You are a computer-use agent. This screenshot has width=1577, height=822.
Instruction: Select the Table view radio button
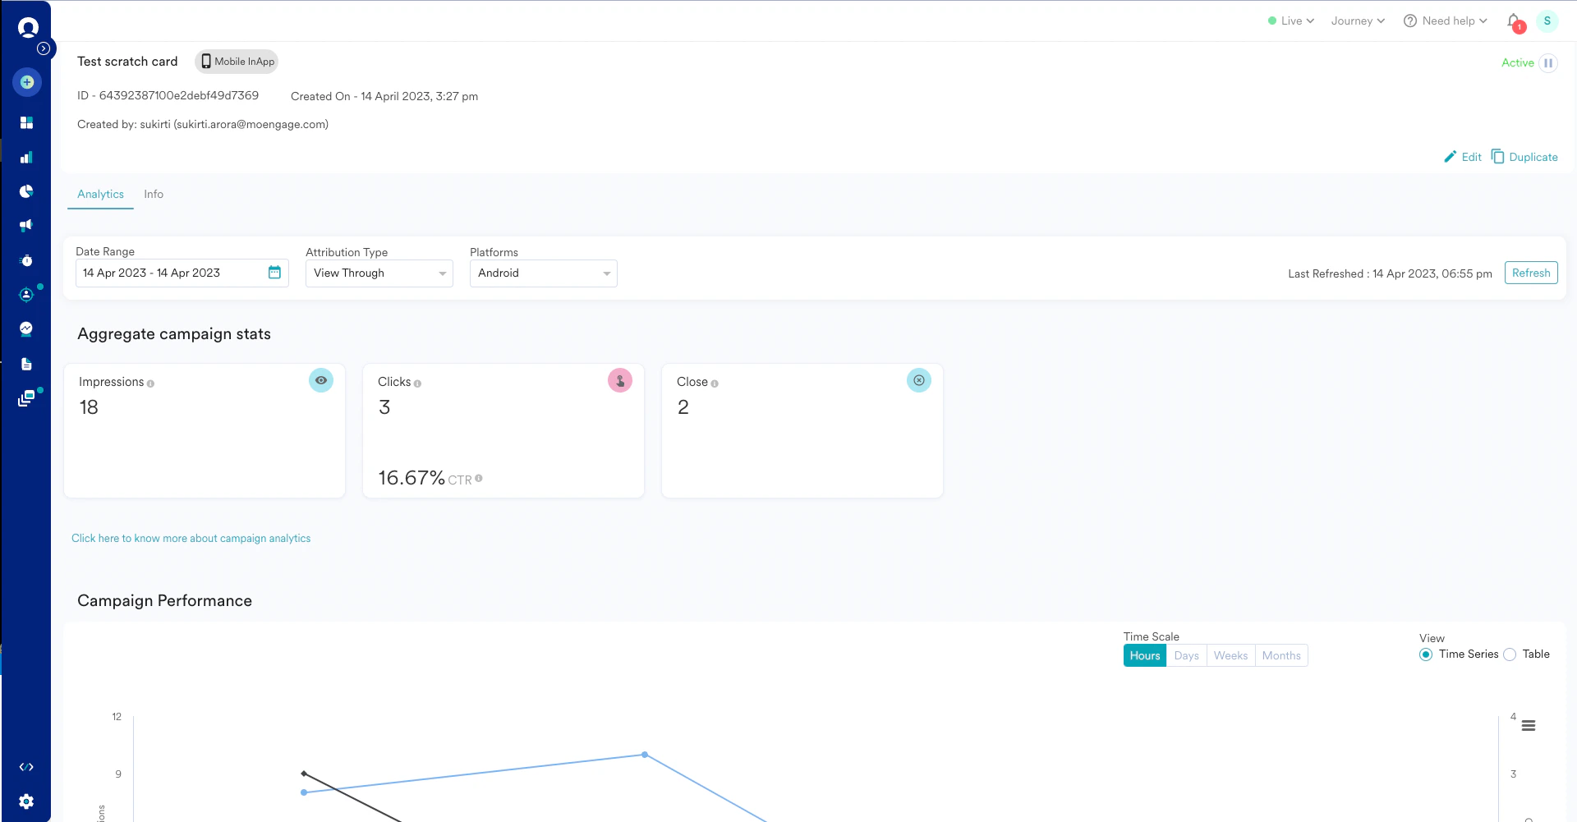(x=1510, y=654)
